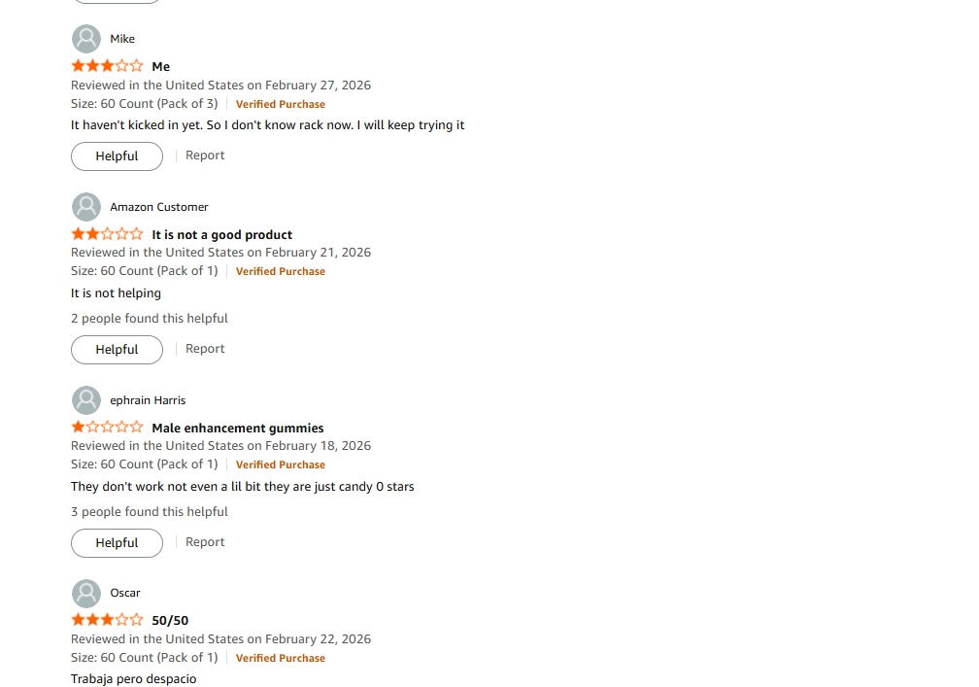Open the profile name 'ephrain Harris'

click(148, 400)
